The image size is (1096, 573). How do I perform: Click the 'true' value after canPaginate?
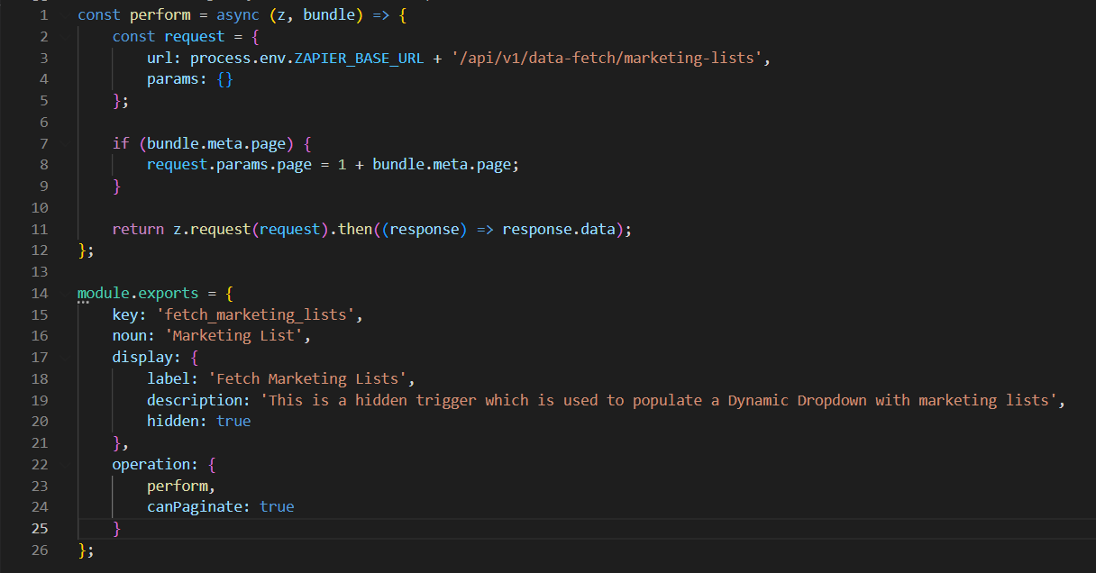click(277, 506)
